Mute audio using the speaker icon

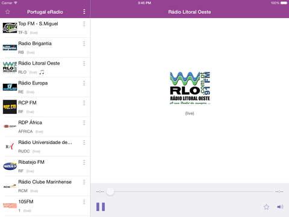click(x=280, y=207)
